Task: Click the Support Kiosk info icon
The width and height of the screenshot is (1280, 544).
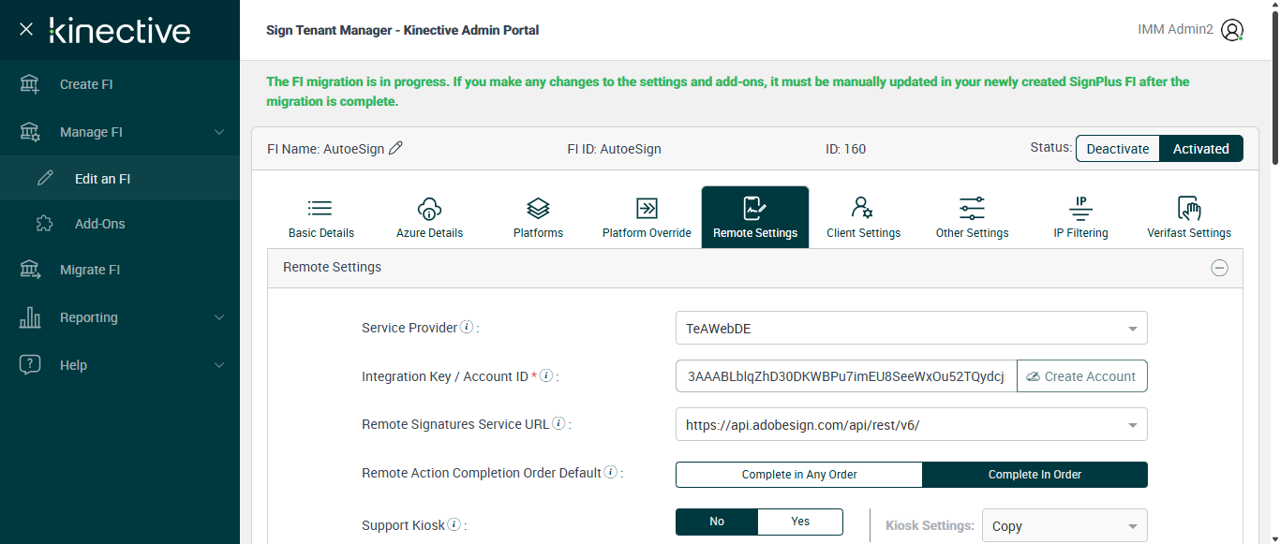Action: [x=454, y=525]
